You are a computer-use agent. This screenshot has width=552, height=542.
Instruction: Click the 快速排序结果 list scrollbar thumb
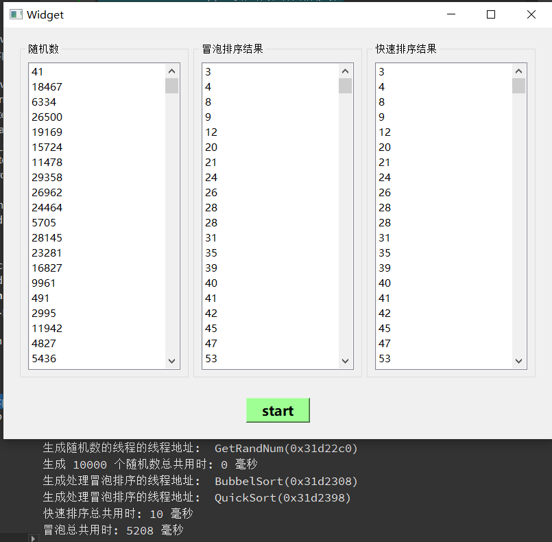518,86
